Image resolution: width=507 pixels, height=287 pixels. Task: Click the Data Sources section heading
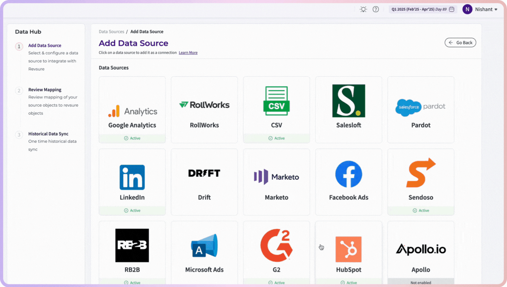[114, 68]
